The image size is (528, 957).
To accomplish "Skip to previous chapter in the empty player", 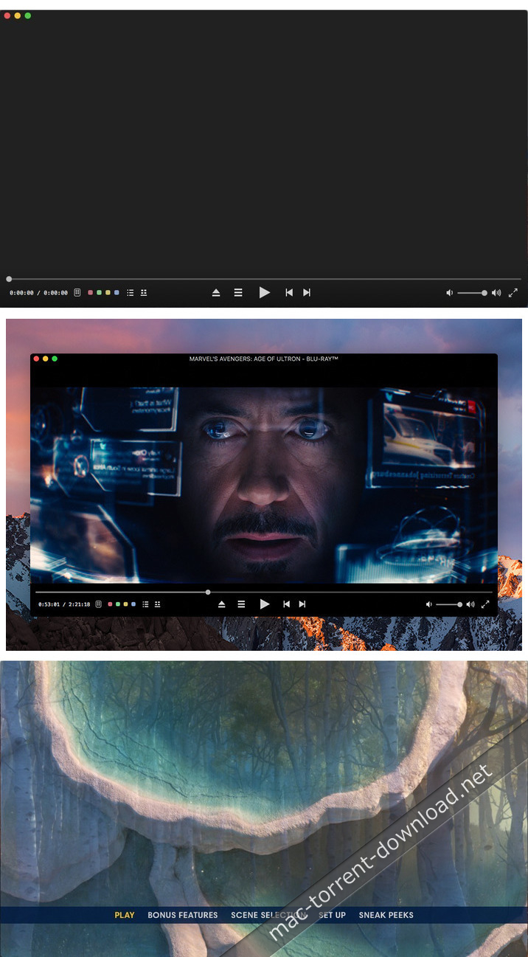I will pyautogui.click(x=289, y=293).
